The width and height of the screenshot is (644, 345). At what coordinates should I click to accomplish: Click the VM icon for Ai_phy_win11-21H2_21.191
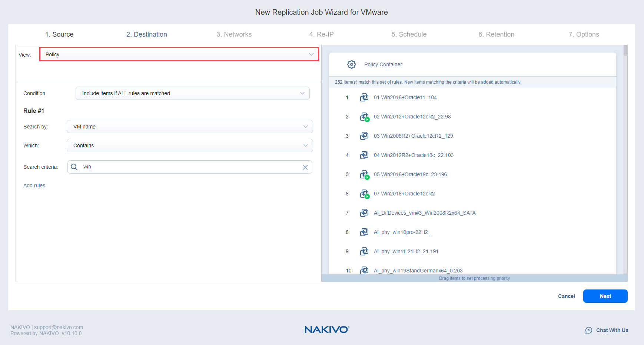click(364, 251)
